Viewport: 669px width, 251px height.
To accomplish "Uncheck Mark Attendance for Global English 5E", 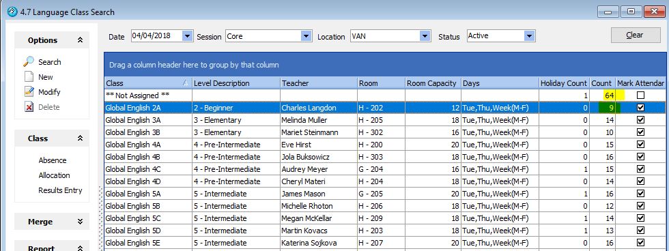I will coord(640,243).
